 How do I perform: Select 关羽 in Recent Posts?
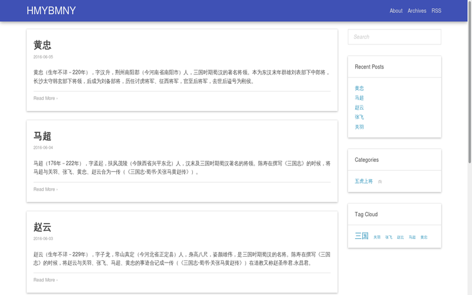click(359, 127)
